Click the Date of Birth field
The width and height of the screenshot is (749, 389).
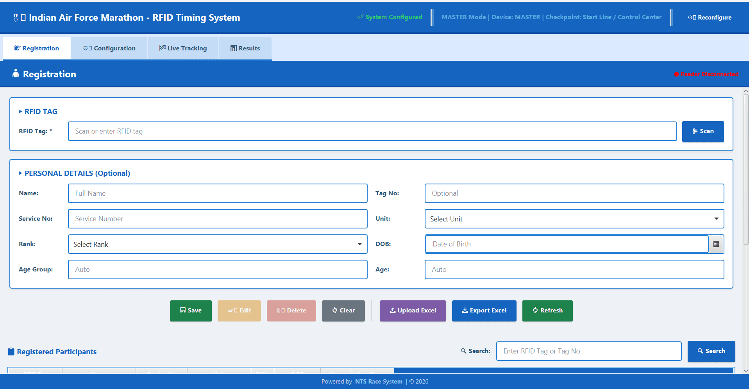(x=567, y=244)
